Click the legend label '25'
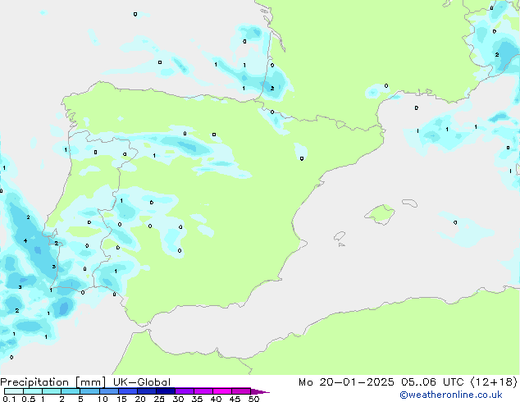Viewport: 520px width, 402px height. coord(159,399)
